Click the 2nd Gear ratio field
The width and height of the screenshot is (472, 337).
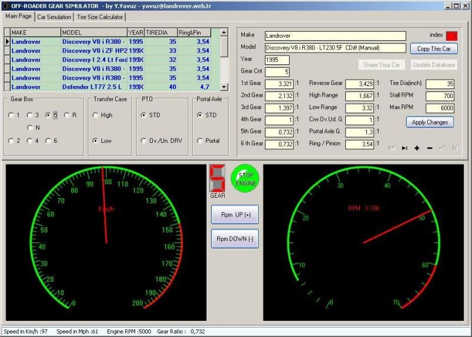279,96
